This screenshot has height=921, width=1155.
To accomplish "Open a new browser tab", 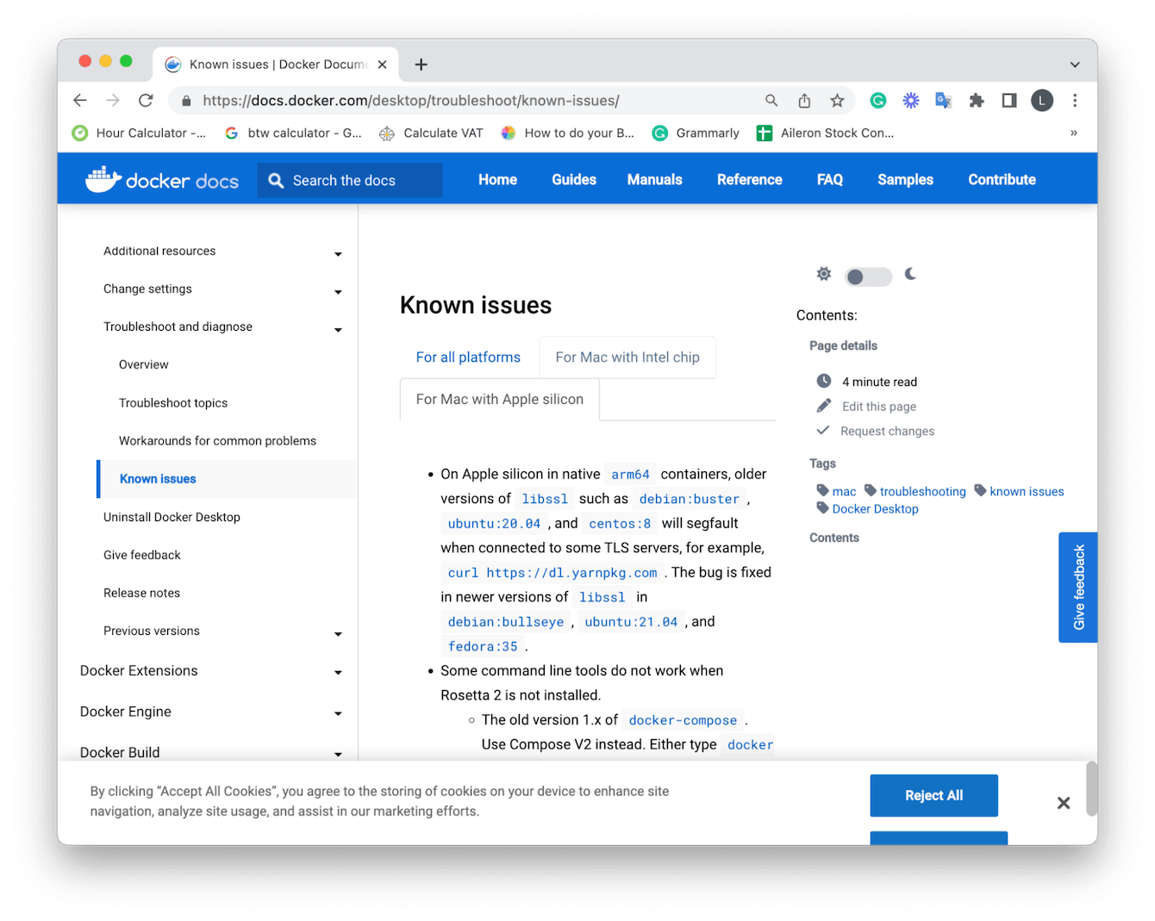I will coord(421,65).
